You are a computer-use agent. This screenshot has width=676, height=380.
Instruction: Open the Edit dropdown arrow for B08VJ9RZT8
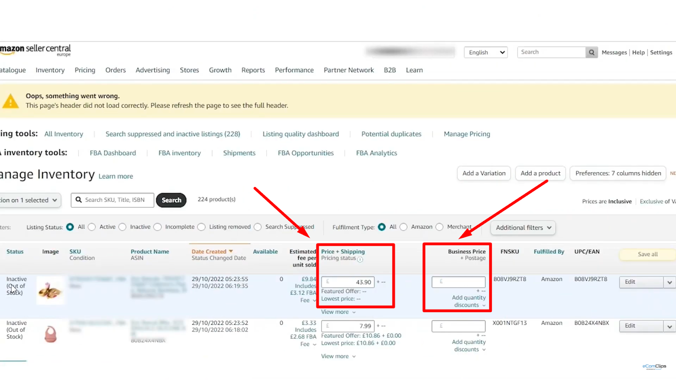coord(670,282)
